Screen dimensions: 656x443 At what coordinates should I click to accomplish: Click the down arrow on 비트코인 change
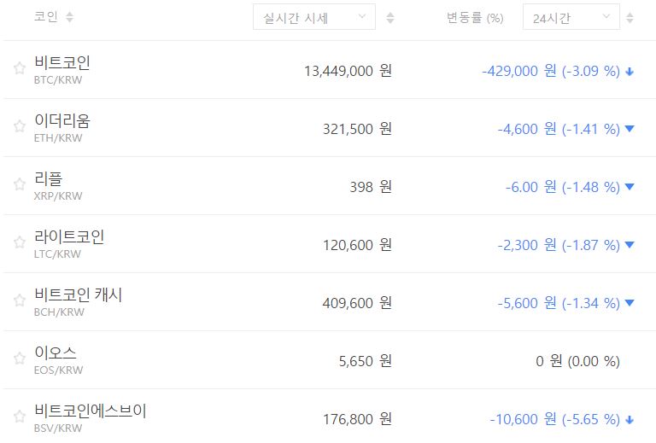click(630, 72)
